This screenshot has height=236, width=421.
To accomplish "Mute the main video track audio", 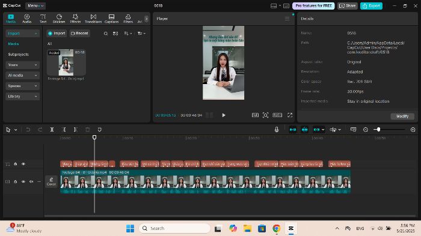I will [x=31, y=181].
